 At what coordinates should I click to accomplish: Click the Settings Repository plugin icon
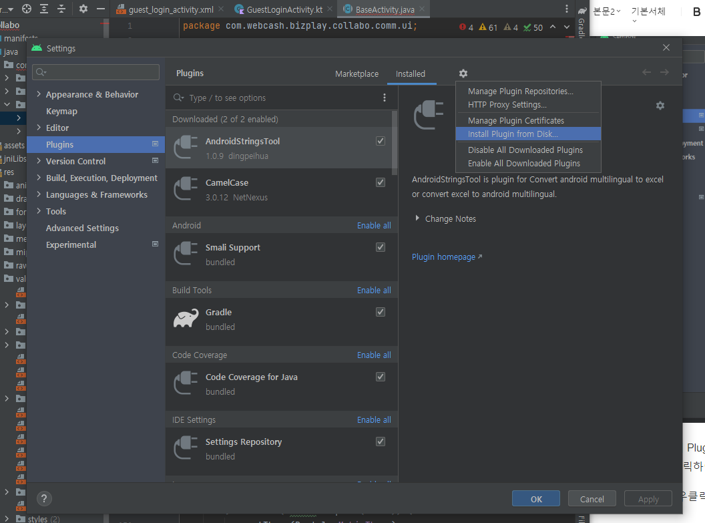[186, 448]
